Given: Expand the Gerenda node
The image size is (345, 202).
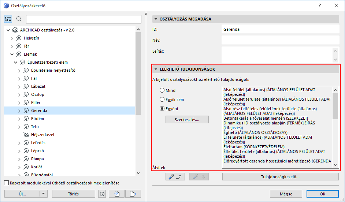Looking at the screenshot, I should point(19,111).
